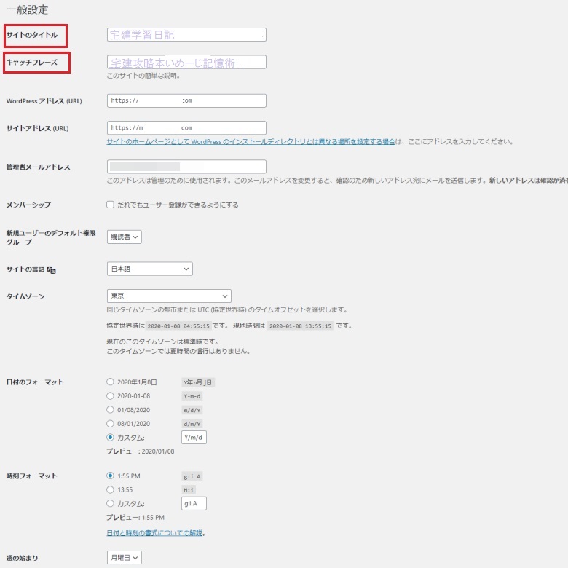
Task: Select the カスタム date format radio
Action: tap(111, 438)
